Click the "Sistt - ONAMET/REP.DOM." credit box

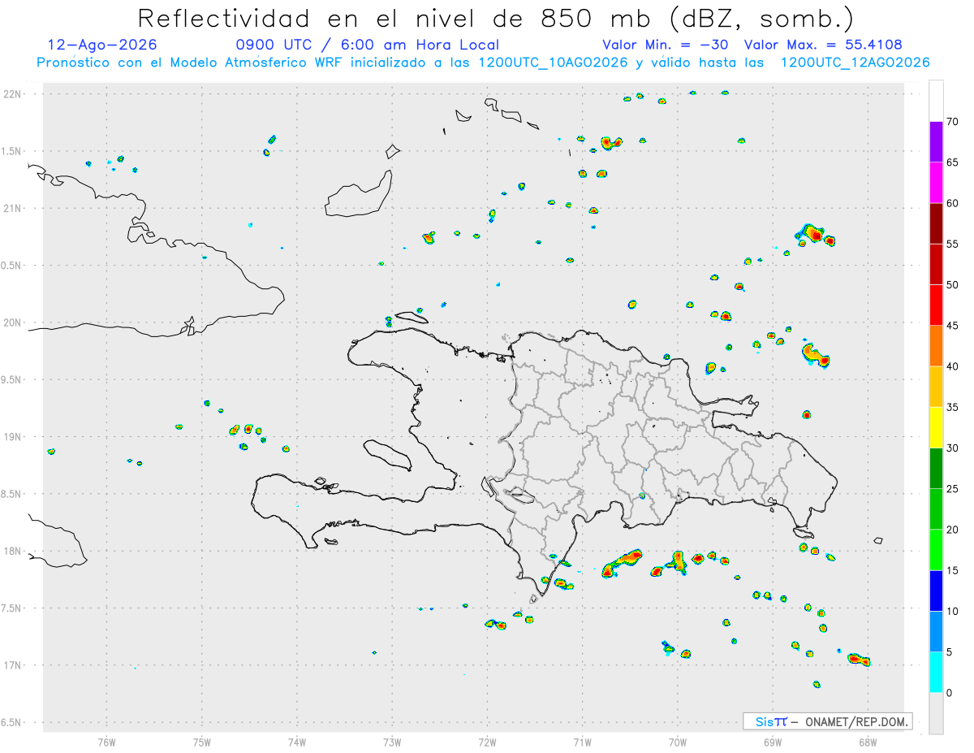click(827, 721)
